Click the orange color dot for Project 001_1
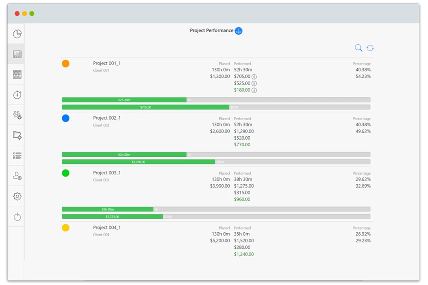 click(66, 64)
